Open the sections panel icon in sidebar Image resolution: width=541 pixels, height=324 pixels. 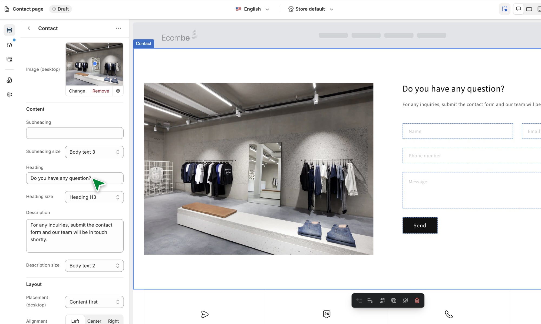(x=9, y=30)
